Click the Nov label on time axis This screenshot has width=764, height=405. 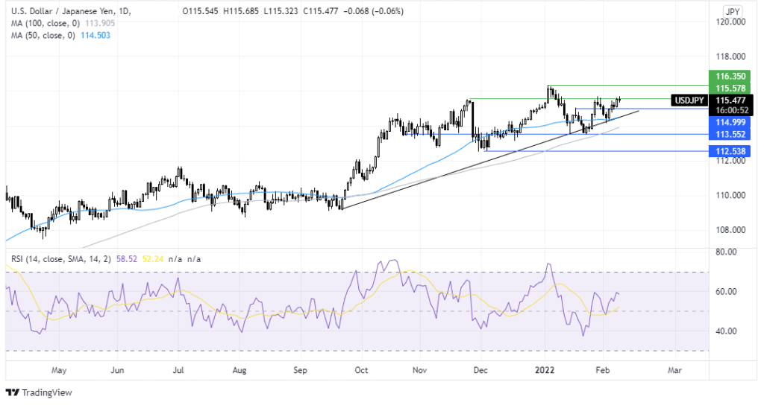tap(419, 370)
